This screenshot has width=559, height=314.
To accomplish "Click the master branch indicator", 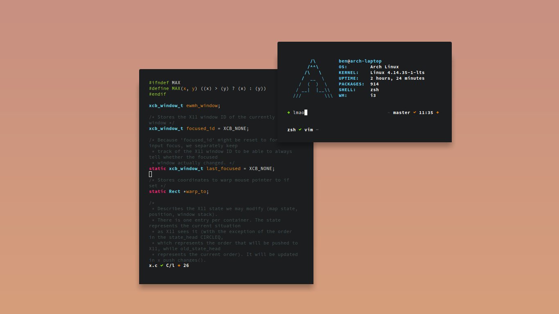I will pos(401,112).
